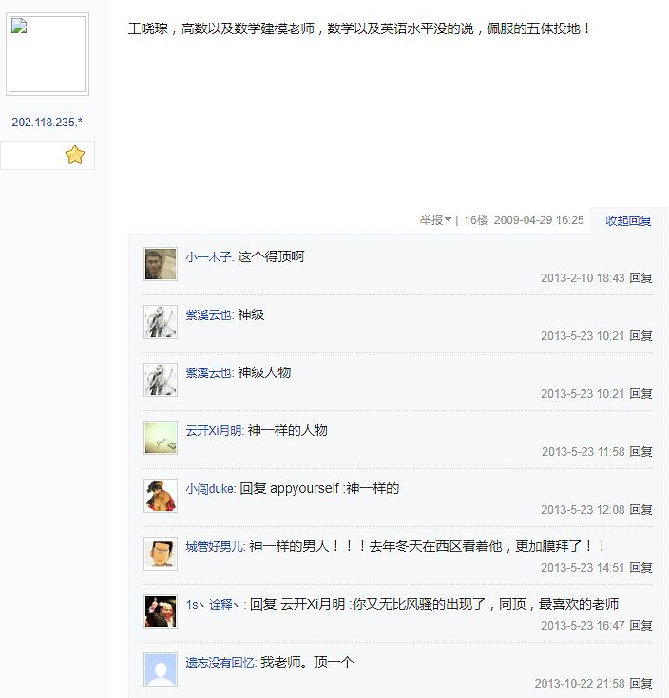The width and height of the screenshot is (669, 698).
Task: Open poster IP 202.118.235.* link
Action: [47, 122]
